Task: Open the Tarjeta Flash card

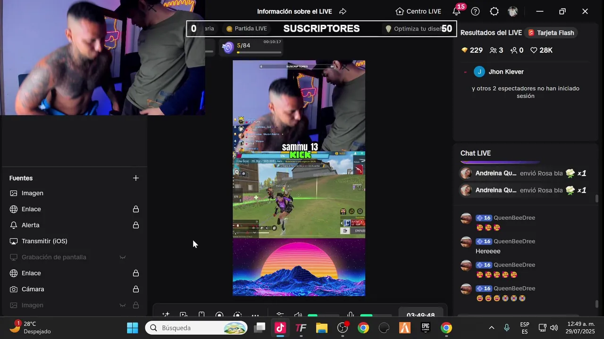Action: [x=551, y=33]
